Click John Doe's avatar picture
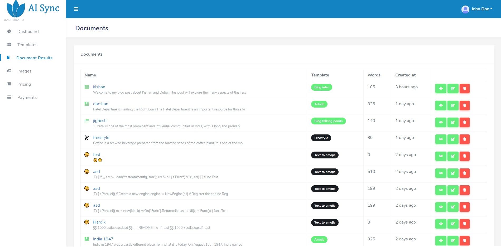 point(465,9)
